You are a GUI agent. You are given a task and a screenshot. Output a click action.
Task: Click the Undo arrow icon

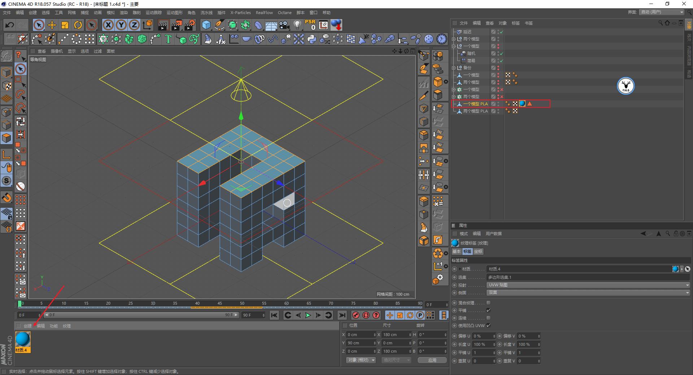click(x=10, y=25)
